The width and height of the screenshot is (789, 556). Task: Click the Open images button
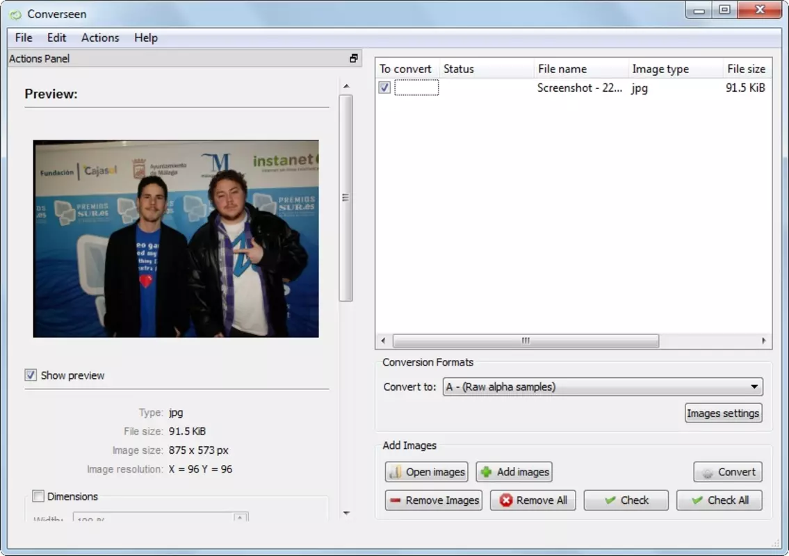pyautogui.click(x=426, y=472)
